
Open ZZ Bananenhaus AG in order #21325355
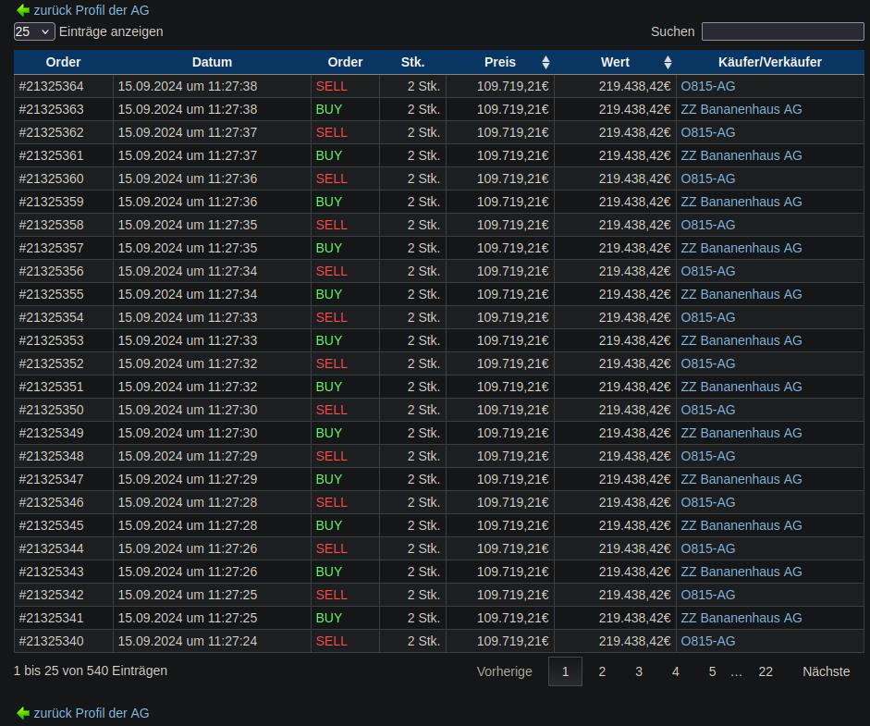click(x=741, y=294)
